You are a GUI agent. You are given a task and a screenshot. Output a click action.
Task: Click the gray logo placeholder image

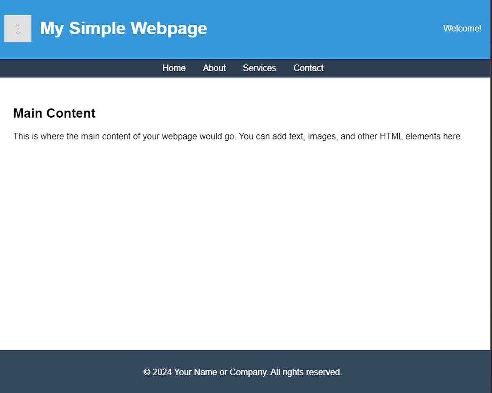[x=18, y=29]
